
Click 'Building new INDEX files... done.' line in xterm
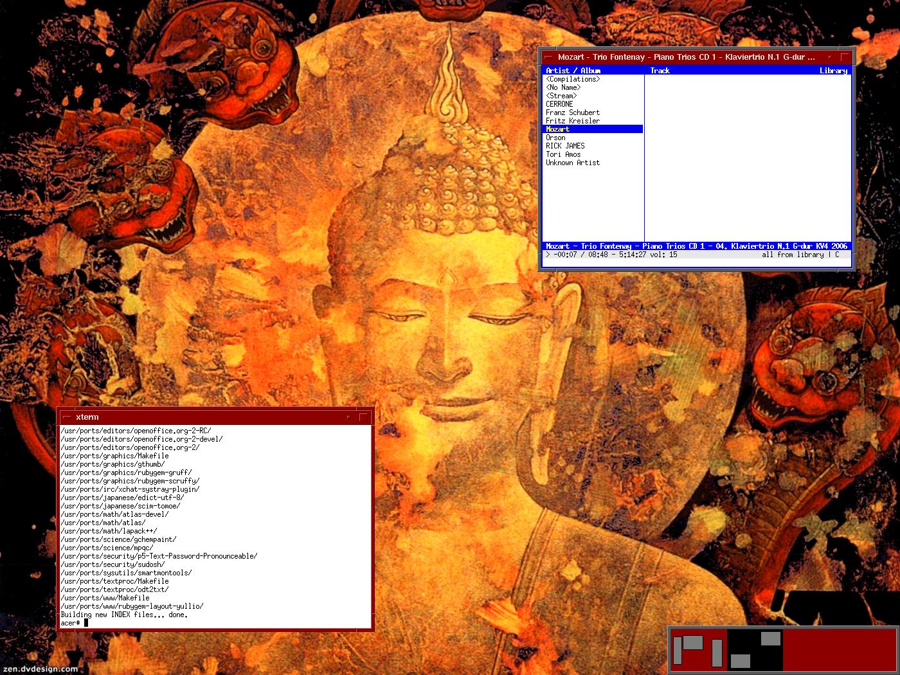click(124, 615)
